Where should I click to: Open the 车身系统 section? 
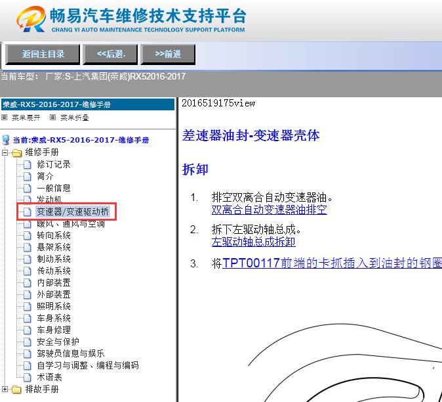[x=54, y=318]
